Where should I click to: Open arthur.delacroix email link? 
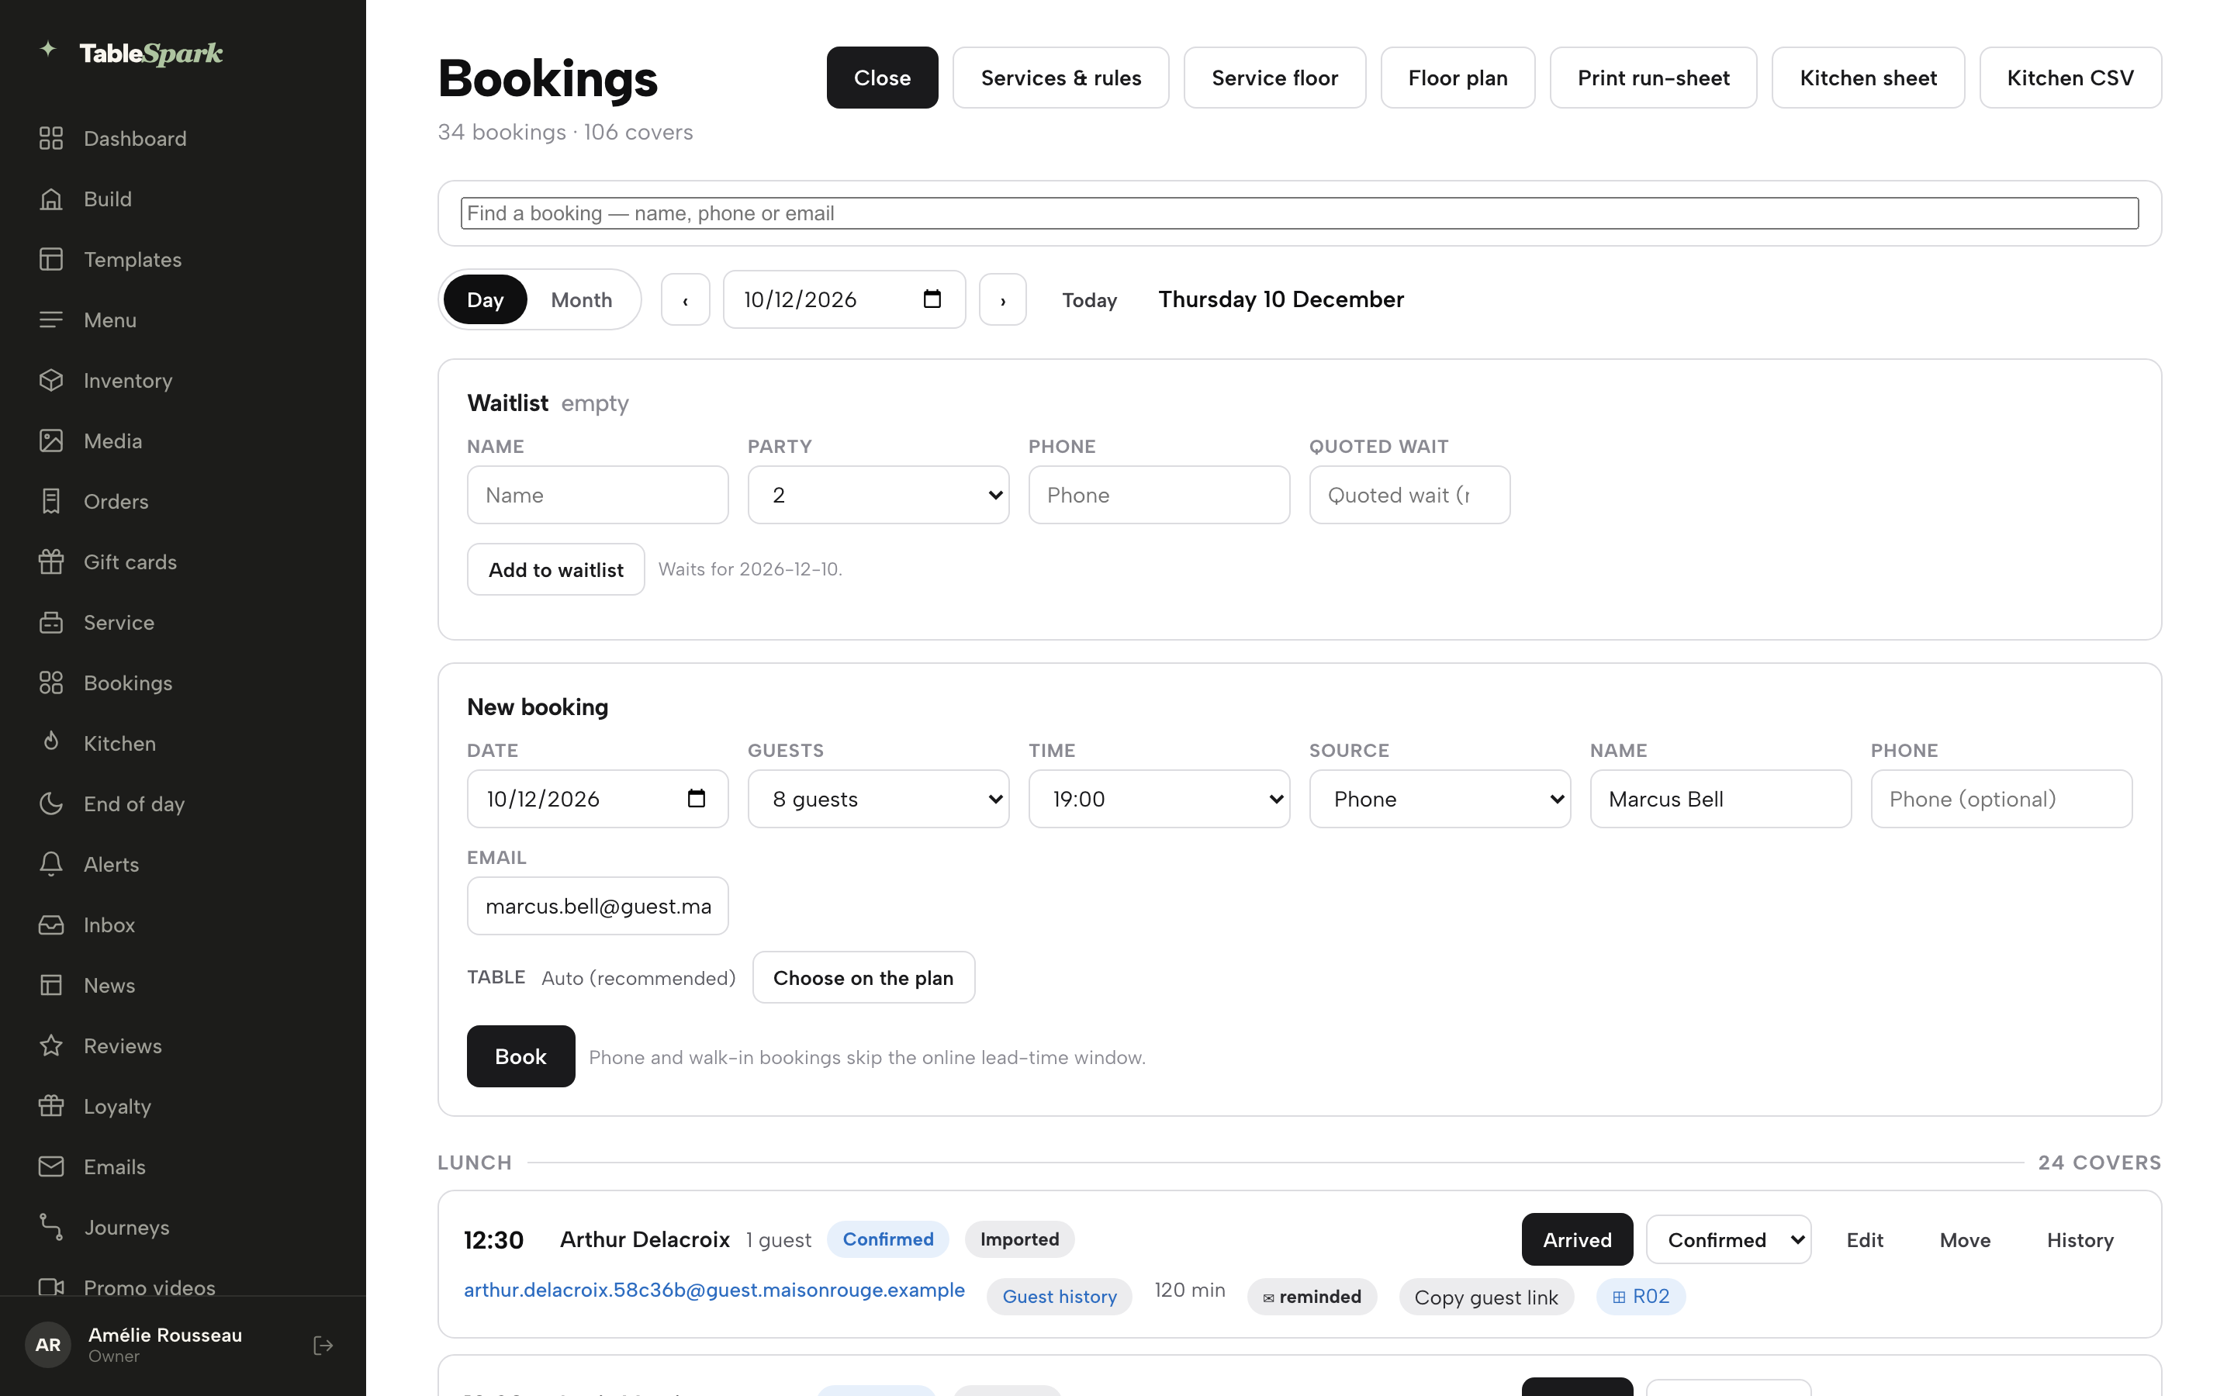click(x=714, y=1290)
